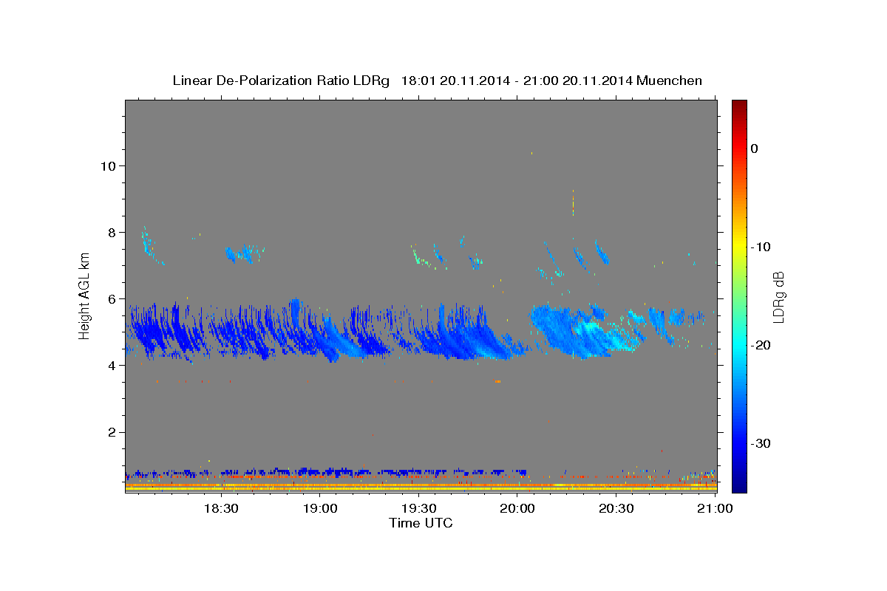Click the 20:30 time tick label

616,508
